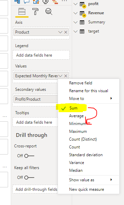124x205 pixels.
Task: Click Add drill-through fields well
Action: (x=35, y=189)
